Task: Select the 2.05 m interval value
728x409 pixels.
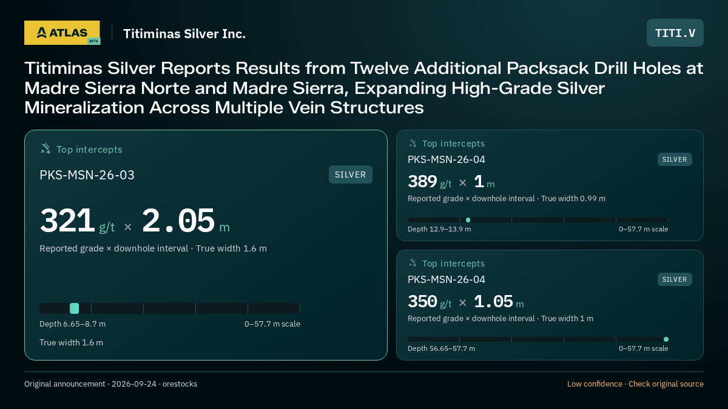Action: coord(186,221)
